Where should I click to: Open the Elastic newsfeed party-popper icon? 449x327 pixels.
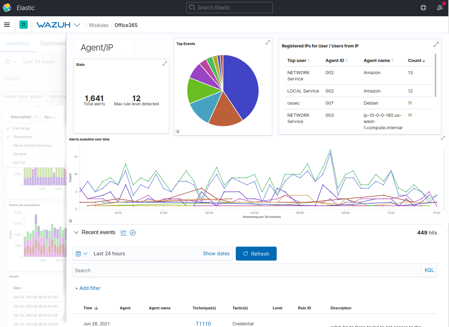pos(440,7)
